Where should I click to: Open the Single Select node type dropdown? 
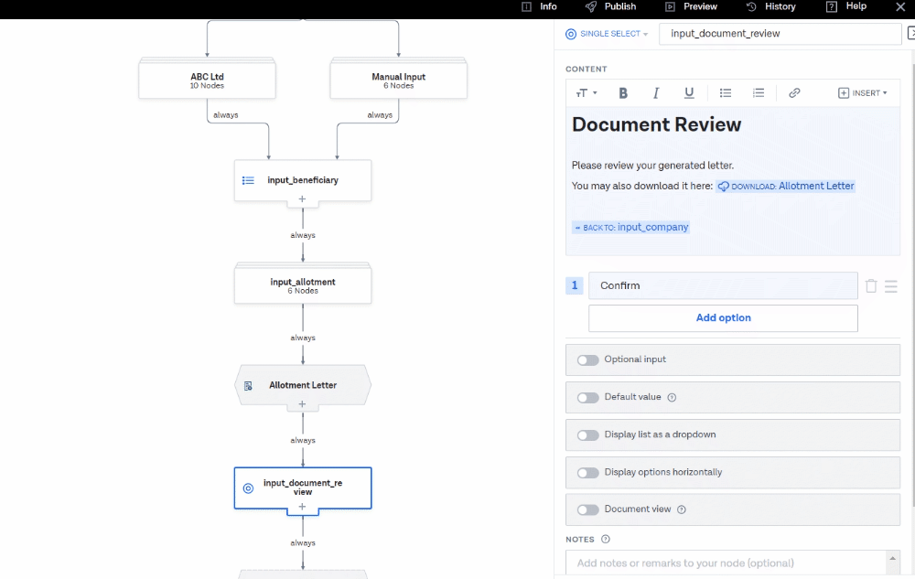(607, 34)
